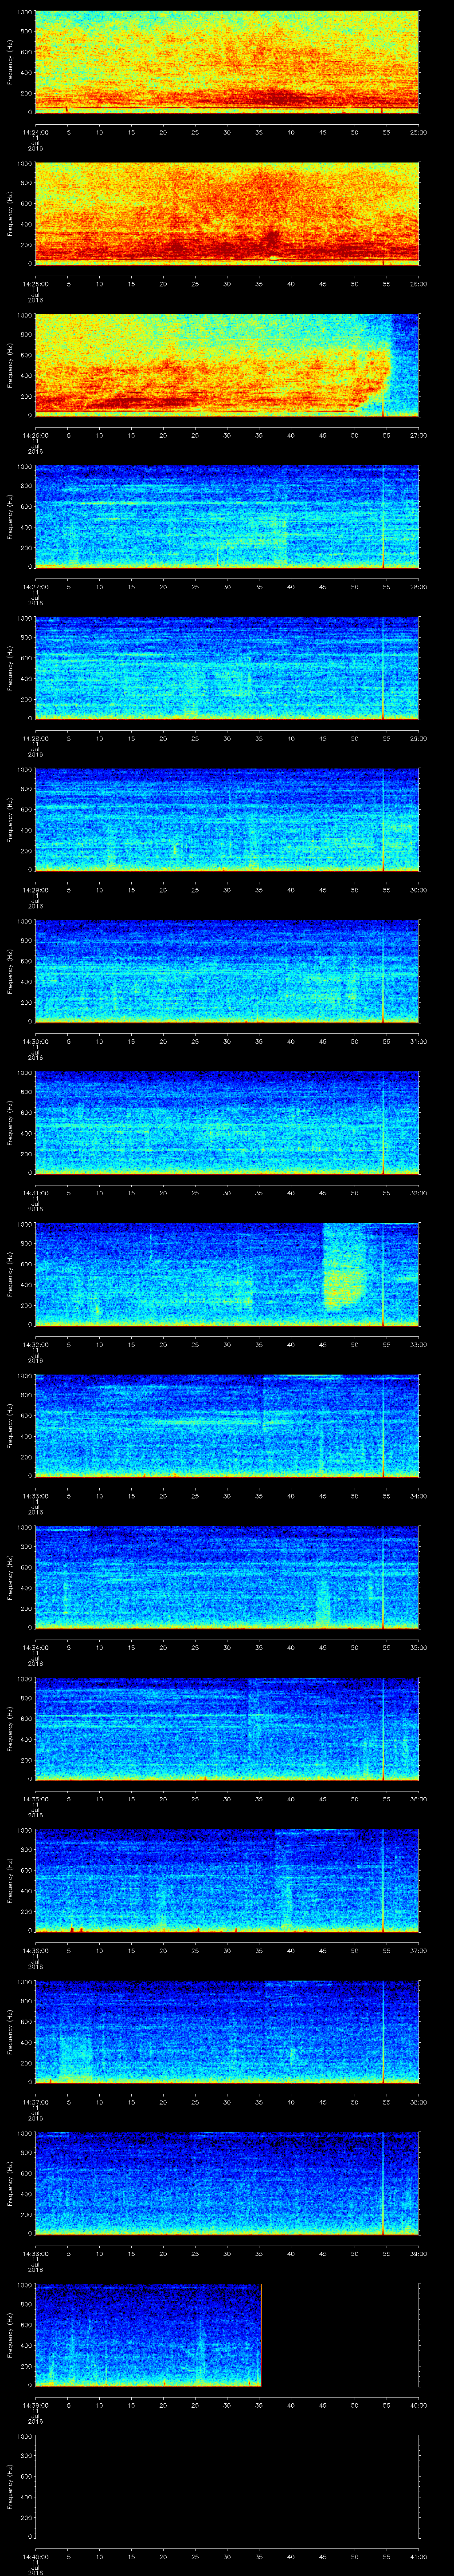Click the 14:25:00 start time label

tap(35, 284)
